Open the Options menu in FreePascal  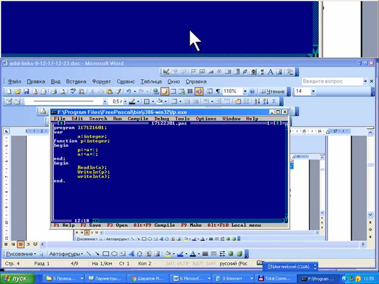(x=206, y=118)
